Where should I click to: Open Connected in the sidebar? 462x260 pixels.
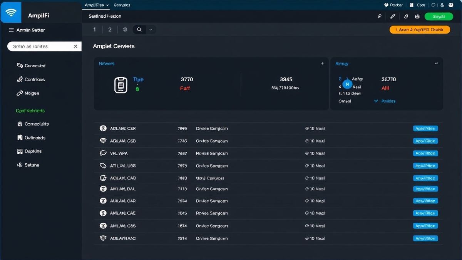31,66
